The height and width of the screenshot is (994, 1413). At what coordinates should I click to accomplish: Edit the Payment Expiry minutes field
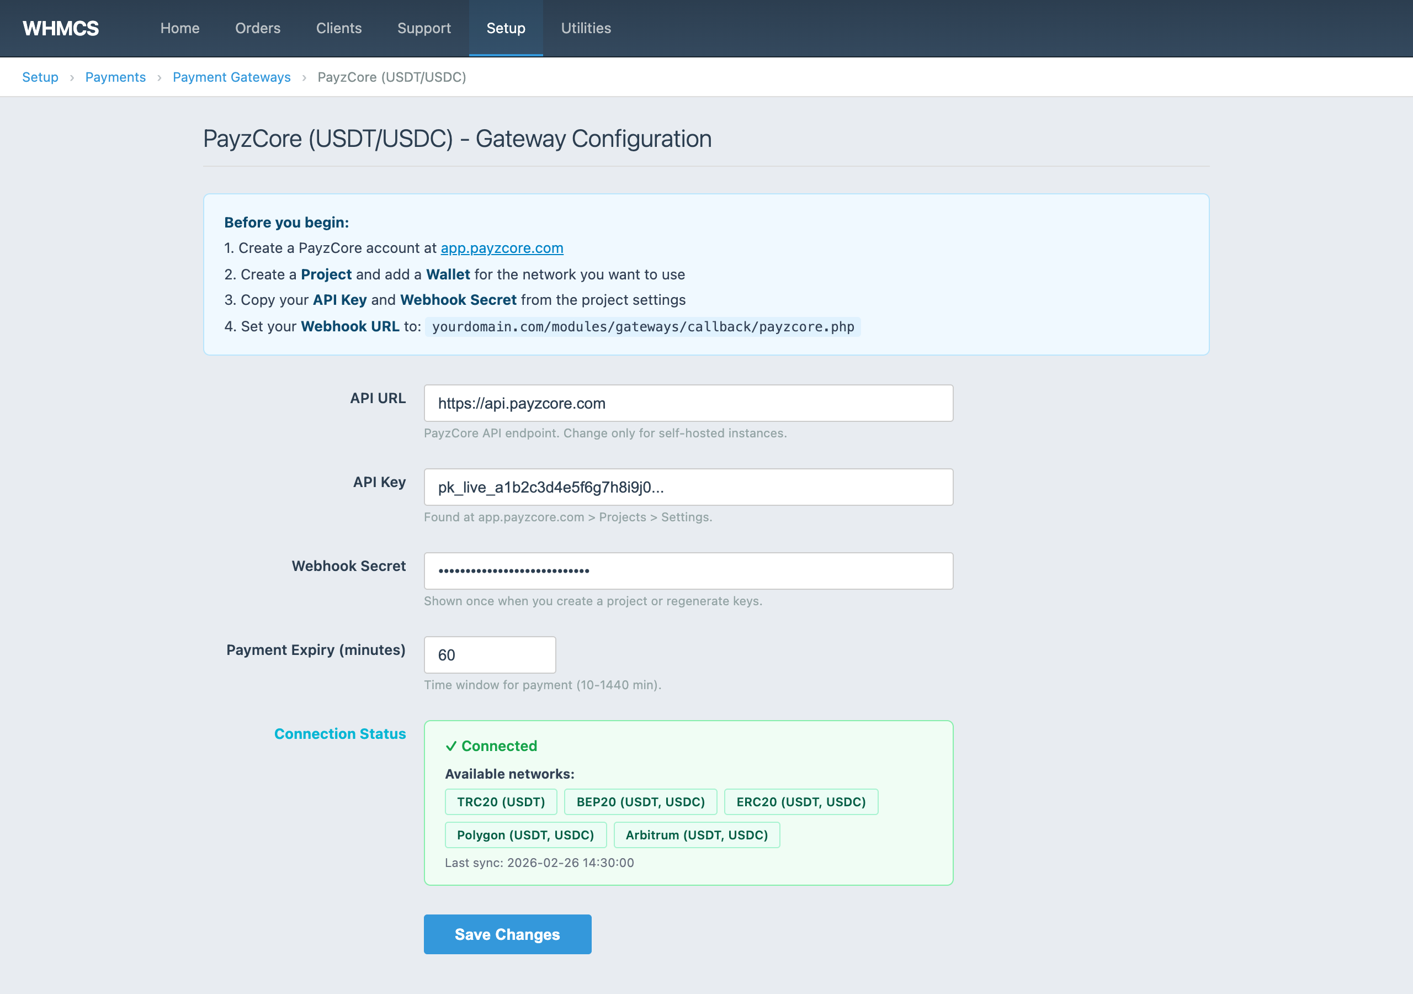(x=489, y=655)
